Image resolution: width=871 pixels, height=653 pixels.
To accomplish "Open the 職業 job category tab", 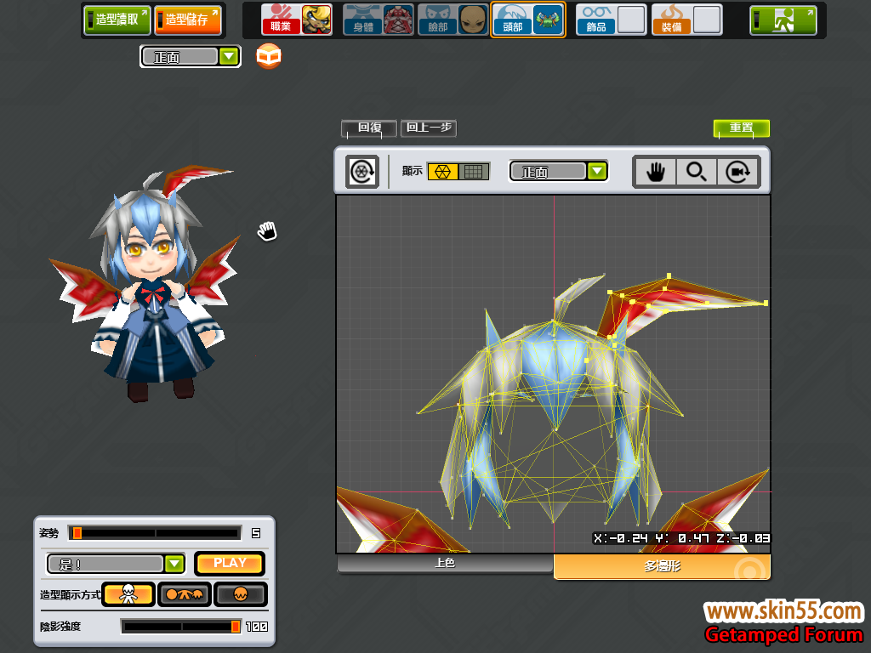I will point(281,20).
